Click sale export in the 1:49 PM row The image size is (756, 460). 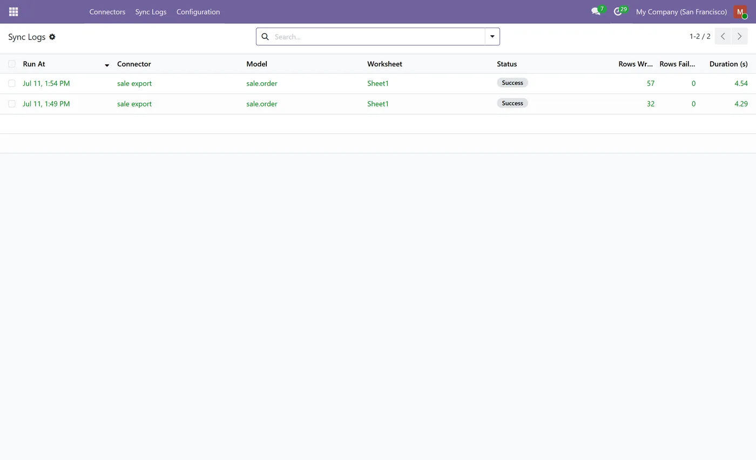point(134,104)
